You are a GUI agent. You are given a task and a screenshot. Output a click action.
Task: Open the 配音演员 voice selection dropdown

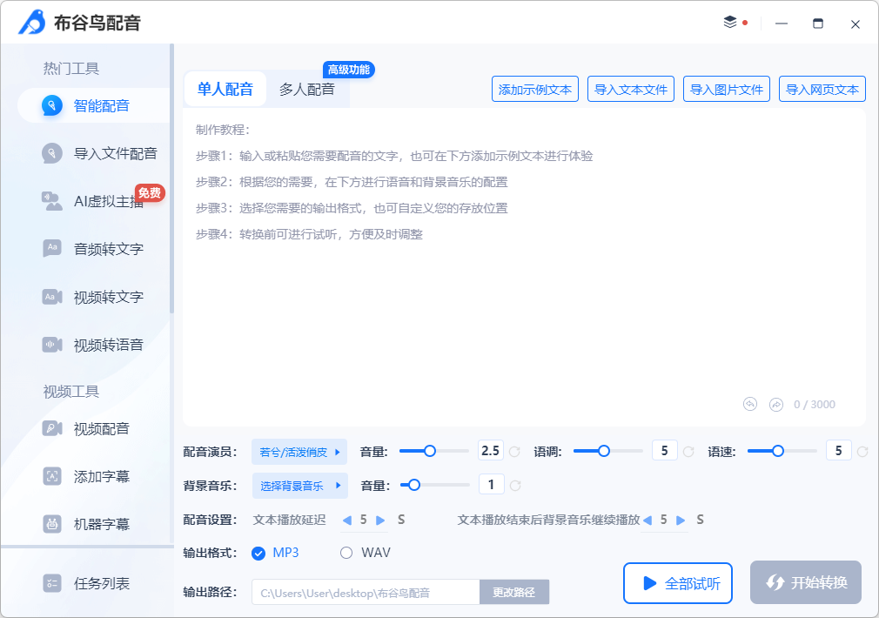[x=299, y=452]
